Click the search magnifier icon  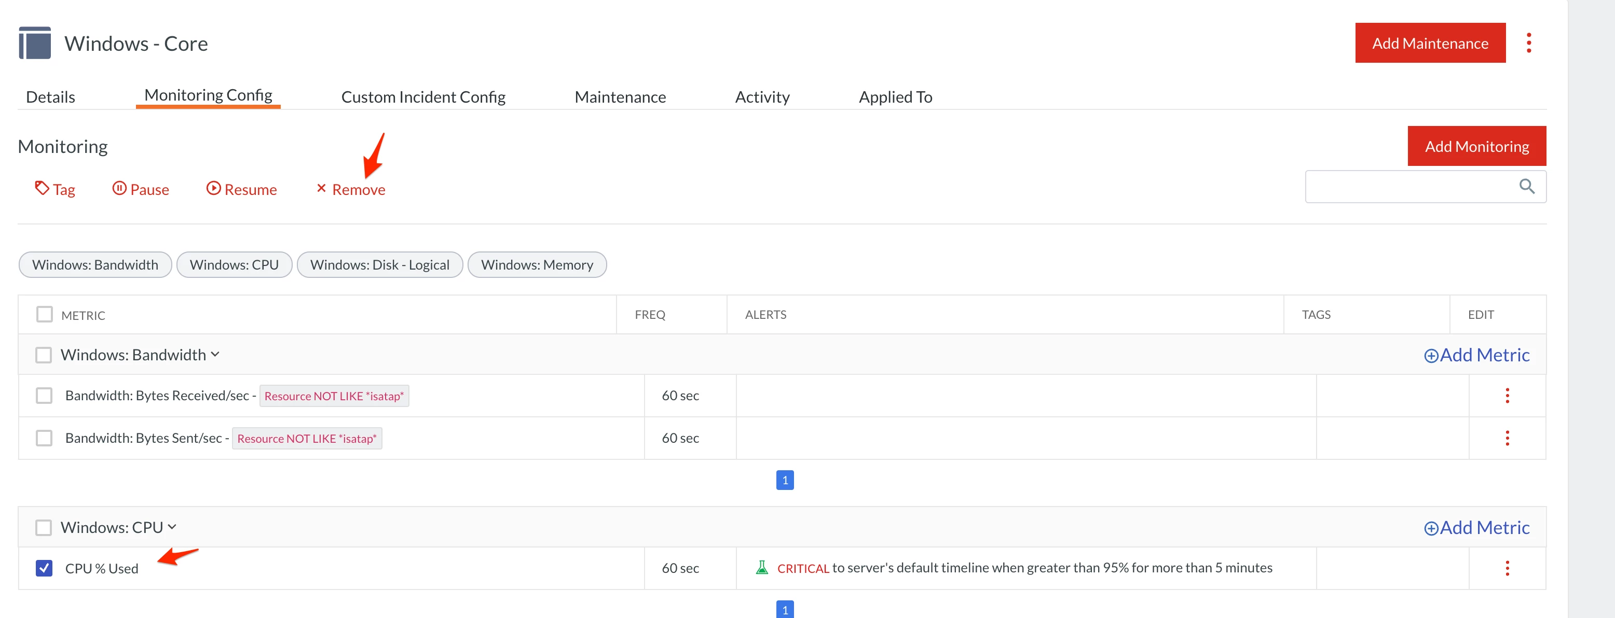1527,186
